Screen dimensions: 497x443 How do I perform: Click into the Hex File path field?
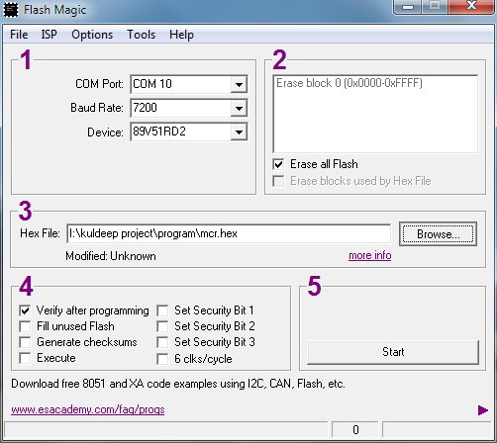(x=229, y=233)
